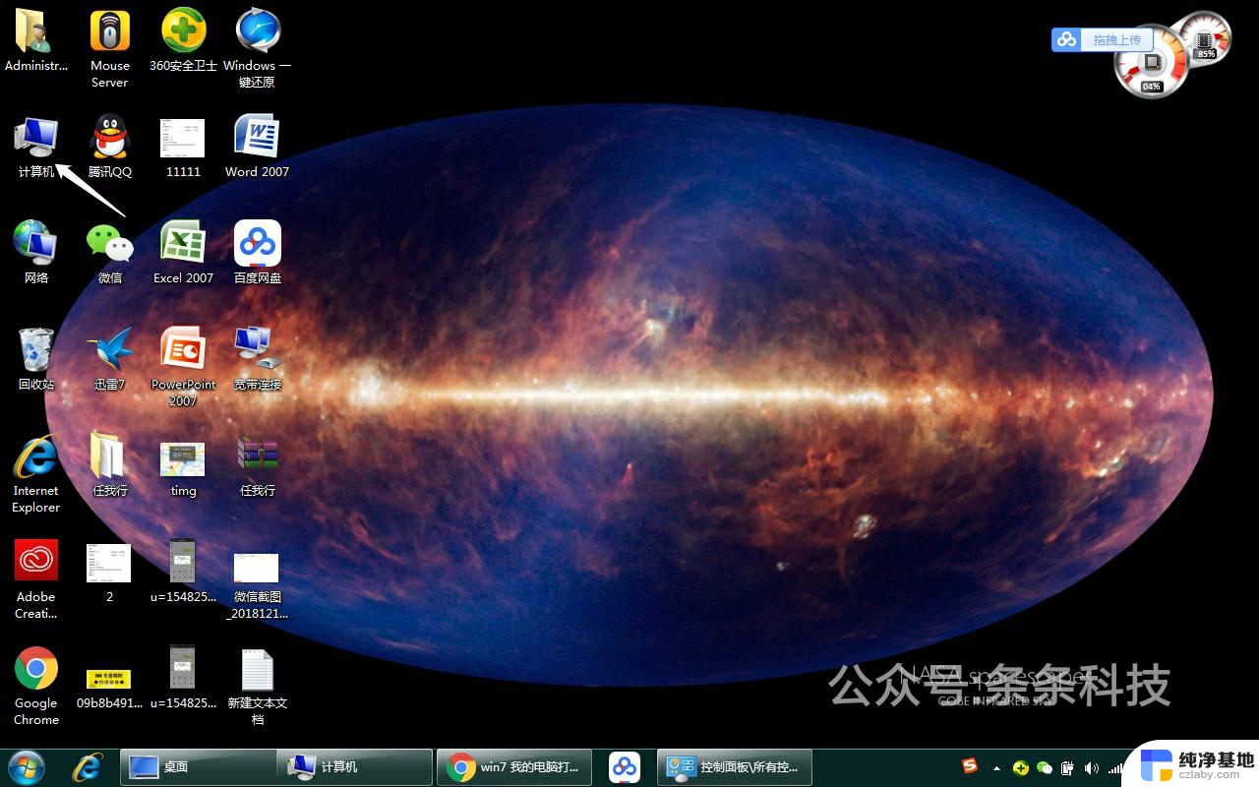Viewport: 1259px width, 787px height.
Task: Launch Adobe Creative Cloud shortcut
Action: click(x=36, y=579)
